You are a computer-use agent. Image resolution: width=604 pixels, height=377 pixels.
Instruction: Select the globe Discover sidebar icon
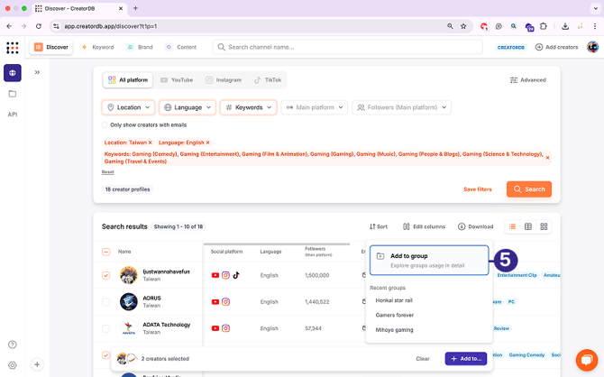tap(13, 73)
